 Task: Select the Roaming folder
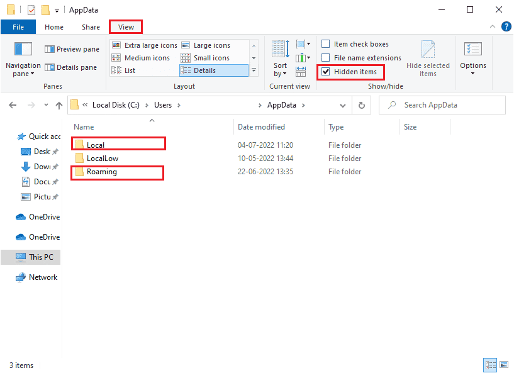click(x=101, y=172)
